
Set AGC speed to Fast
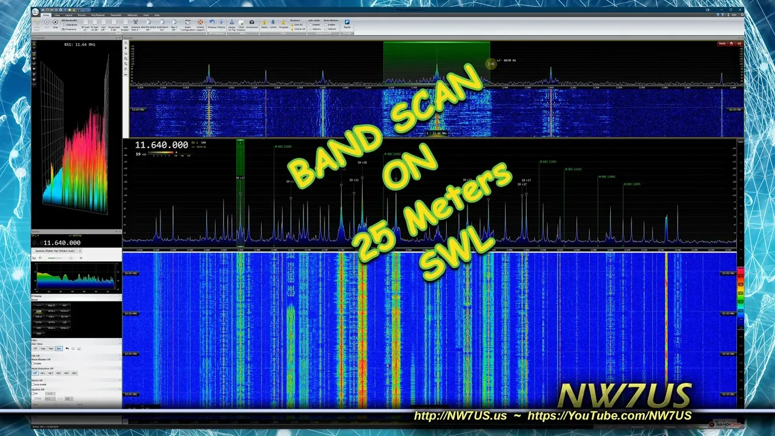43,349
